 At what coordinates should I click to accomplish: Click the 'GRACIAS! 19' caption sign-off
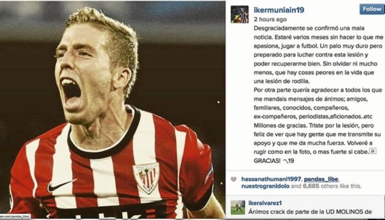274,161
